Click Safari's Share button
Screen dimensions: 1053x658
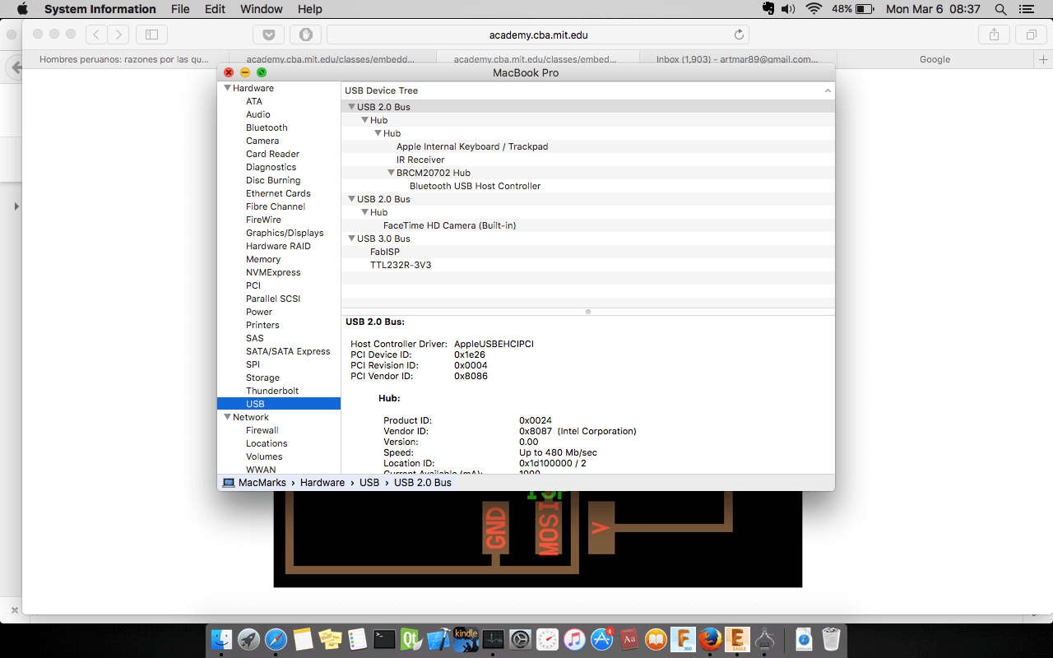point(994,35)
